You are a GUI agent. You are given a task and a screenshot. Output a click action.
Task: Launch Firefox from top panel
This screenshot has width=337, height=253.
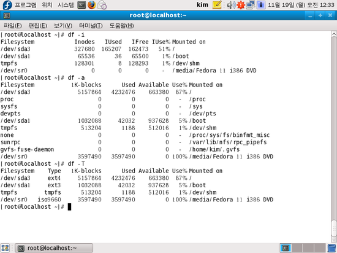(92, 5)
